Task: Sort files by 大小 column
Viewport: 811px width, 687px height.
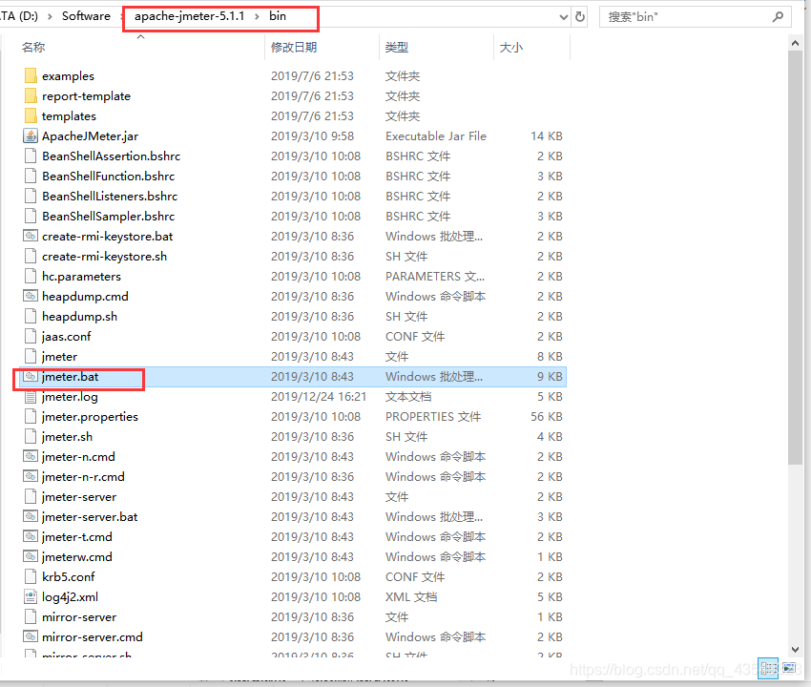Action: point(511,47)
